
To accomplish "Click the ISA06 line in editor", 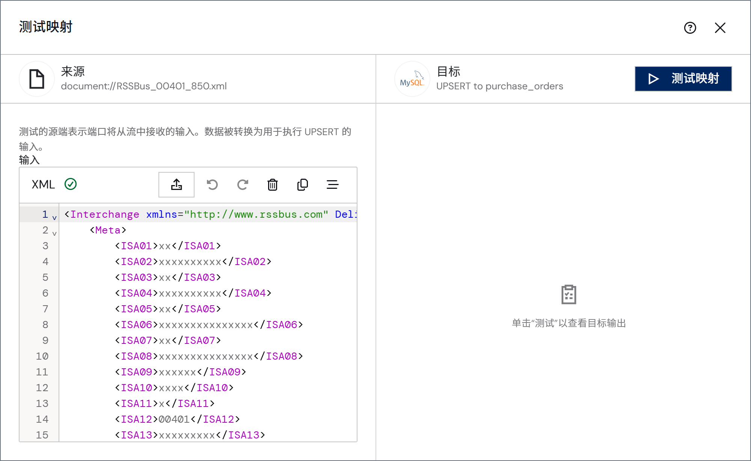I will click(x=209, y=325).
